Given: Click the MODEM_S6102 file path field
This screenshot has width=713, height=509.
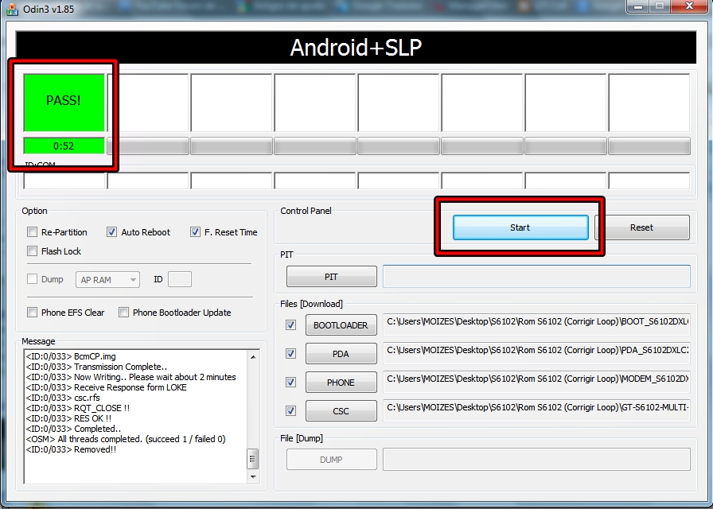Looking at the screenshot, I should pyautogui.click(x=536, y=381).
